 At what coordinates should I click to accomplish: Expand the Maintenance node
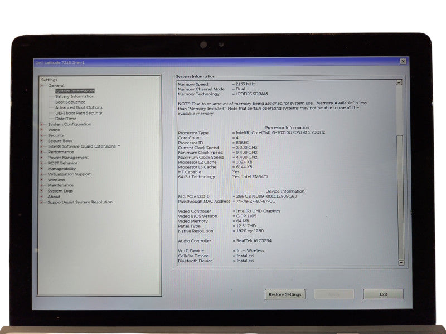[x=42, y=185]
